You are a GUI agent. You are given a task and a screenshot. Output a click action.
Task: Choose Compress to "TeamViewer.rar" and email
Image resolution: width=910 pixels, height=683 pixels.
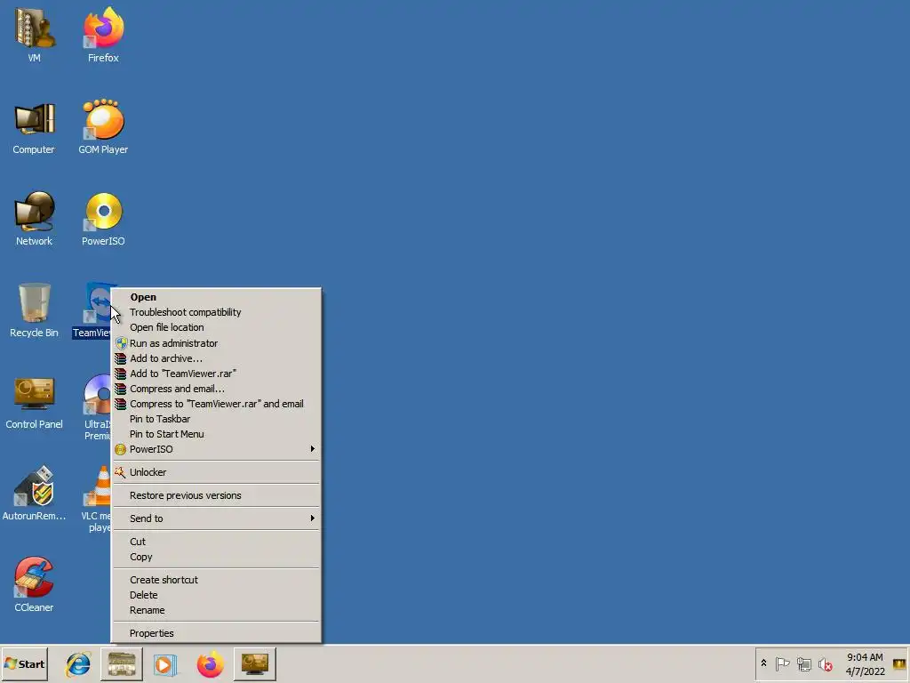(x=216, y=404)
